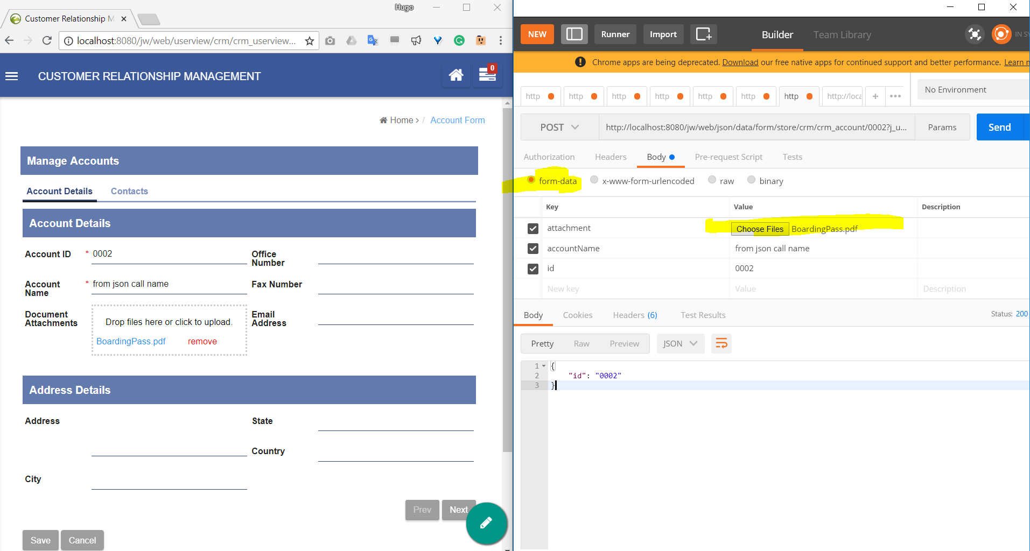The width and height of the screenshot is (1030, 551).
Task: Open the Google Translate extension
Action: (x=373, y=40)
